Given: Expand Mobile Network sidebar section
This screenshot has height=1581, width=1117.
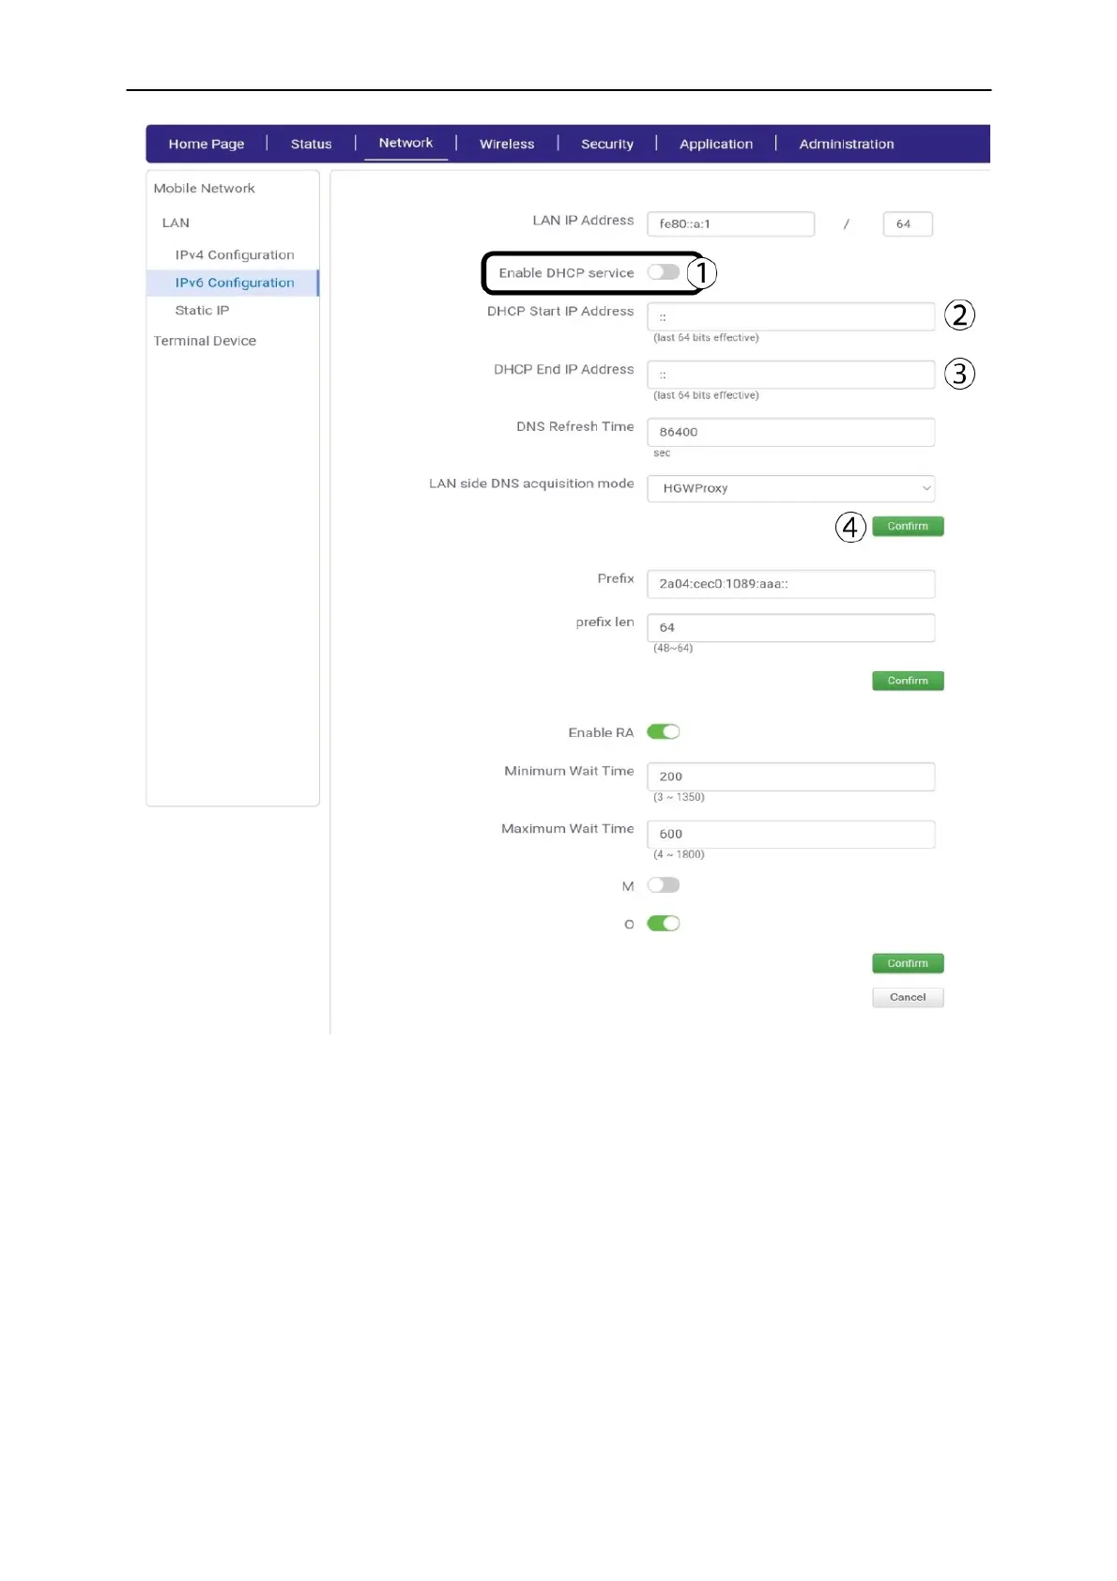Looking at the screenshot, I should (x=204, y=188).
